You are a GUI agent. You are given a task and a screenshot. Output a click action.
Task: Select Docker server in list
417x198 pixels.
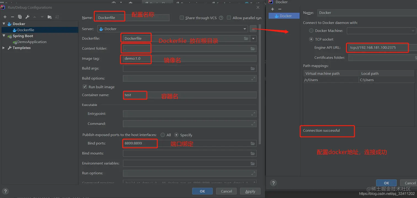point(284,16)
